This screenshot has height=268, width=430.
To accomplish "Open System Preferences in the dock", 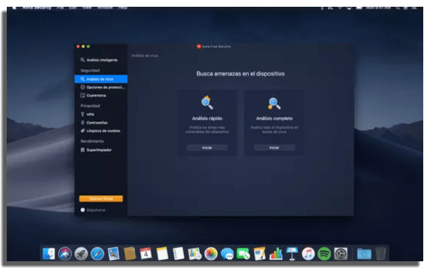I will click(341, 254).
